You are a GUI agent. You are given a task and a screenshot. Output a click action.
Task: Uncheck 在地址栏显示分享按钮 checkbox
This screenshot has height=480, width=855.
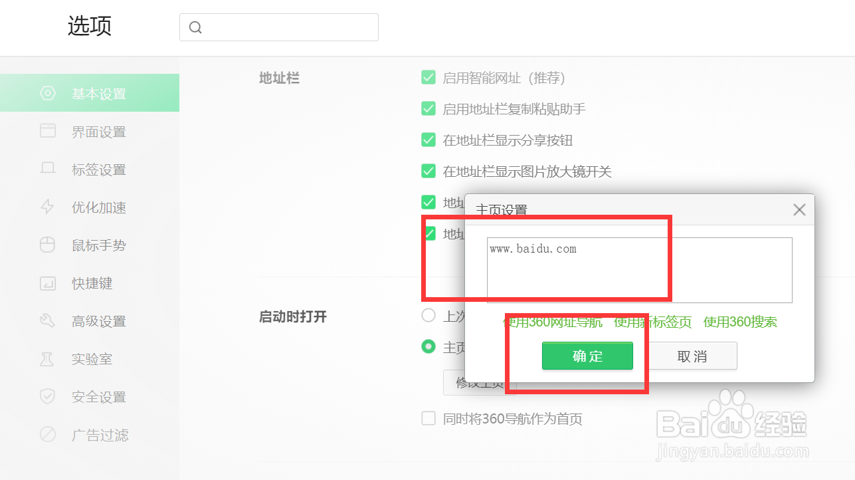428,140
